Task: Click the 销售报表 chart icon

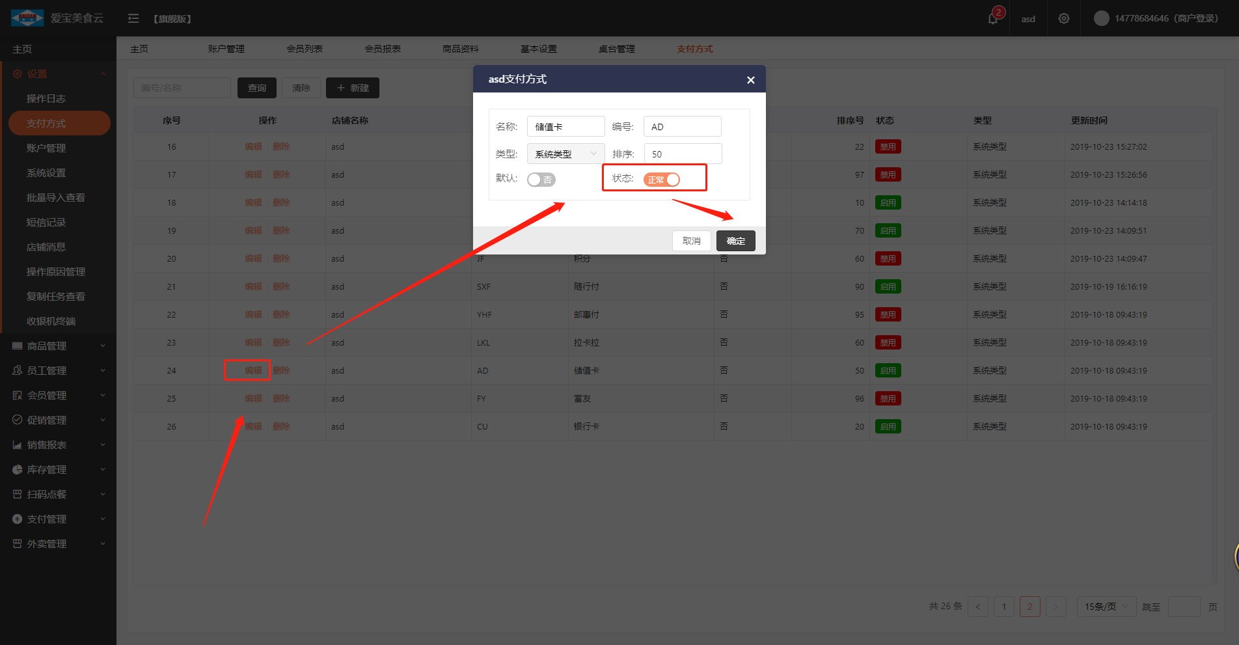Action: coord(18,445)
